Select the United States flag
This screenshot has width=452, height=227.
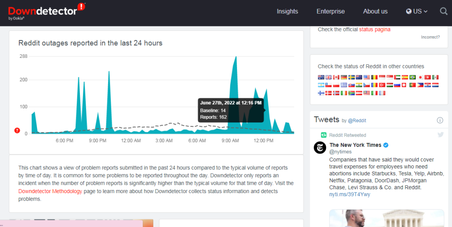tap(367, 77)
